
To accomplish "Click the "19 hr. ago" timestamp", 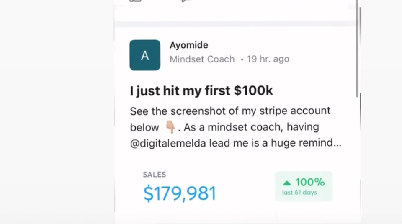I will [x=268, y=59].
